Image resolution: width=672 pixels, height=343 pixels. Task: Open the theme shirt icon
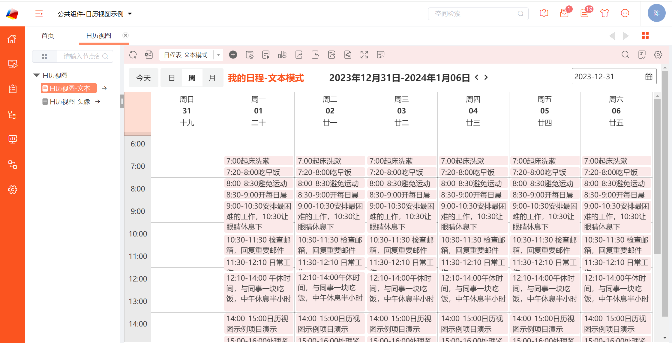(605, 14)
